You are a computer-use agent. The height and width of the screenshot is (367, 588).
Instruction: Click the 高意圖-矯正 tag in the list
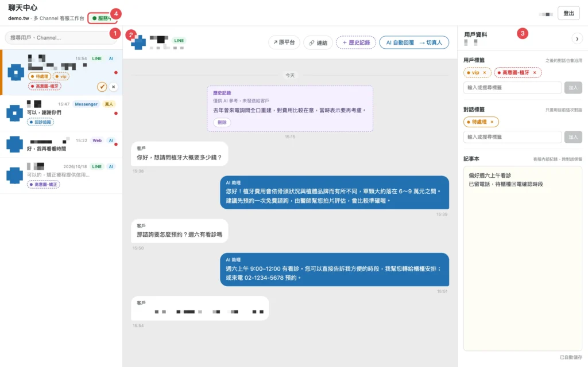44,184
